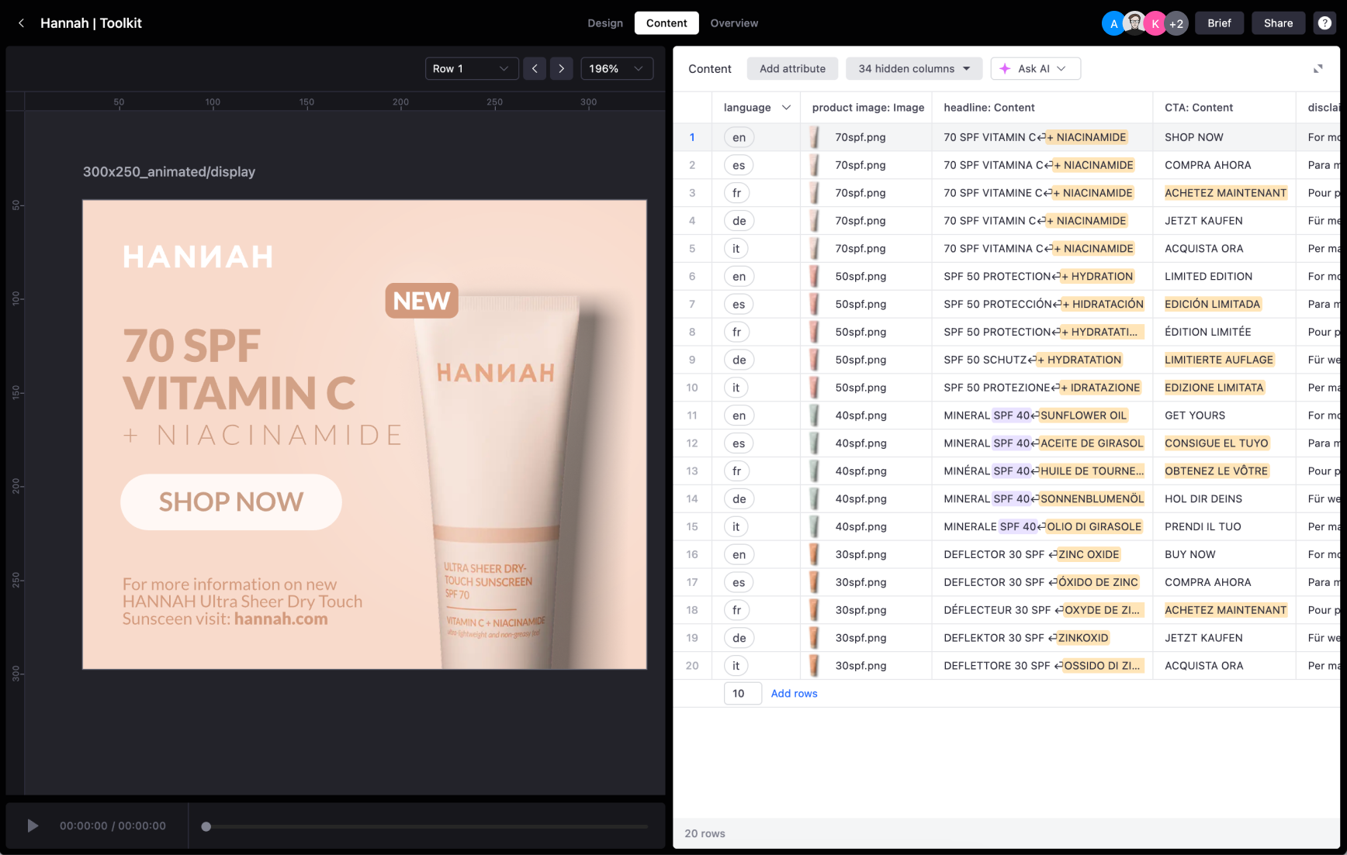Expand the Content panel to full view
The height and width of the screenshot is (855, 1347).
pos(1318,69)
